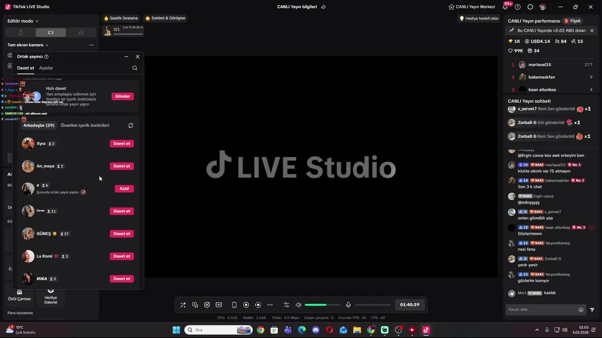Open the audio mixer sliders icon

tap(286, 305)
